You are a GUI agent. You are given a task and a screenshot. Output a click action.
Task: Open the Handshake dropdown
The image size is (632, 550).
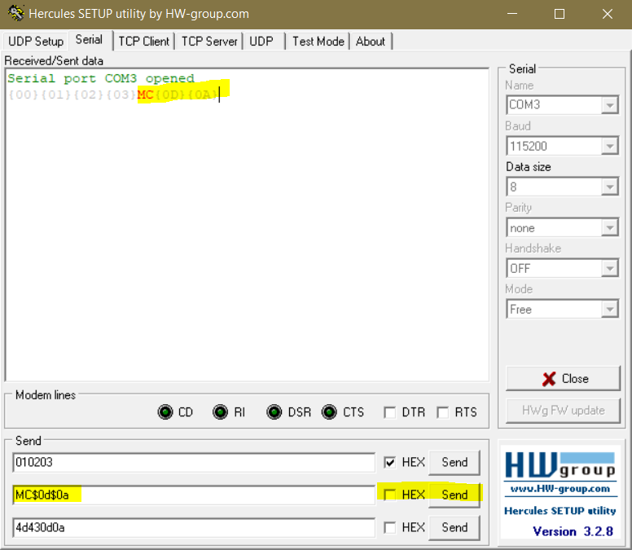pos(610,269)
